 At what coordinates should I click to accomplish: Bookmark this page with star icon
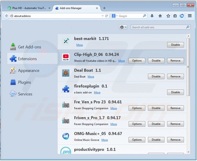(x=168, y=16)
